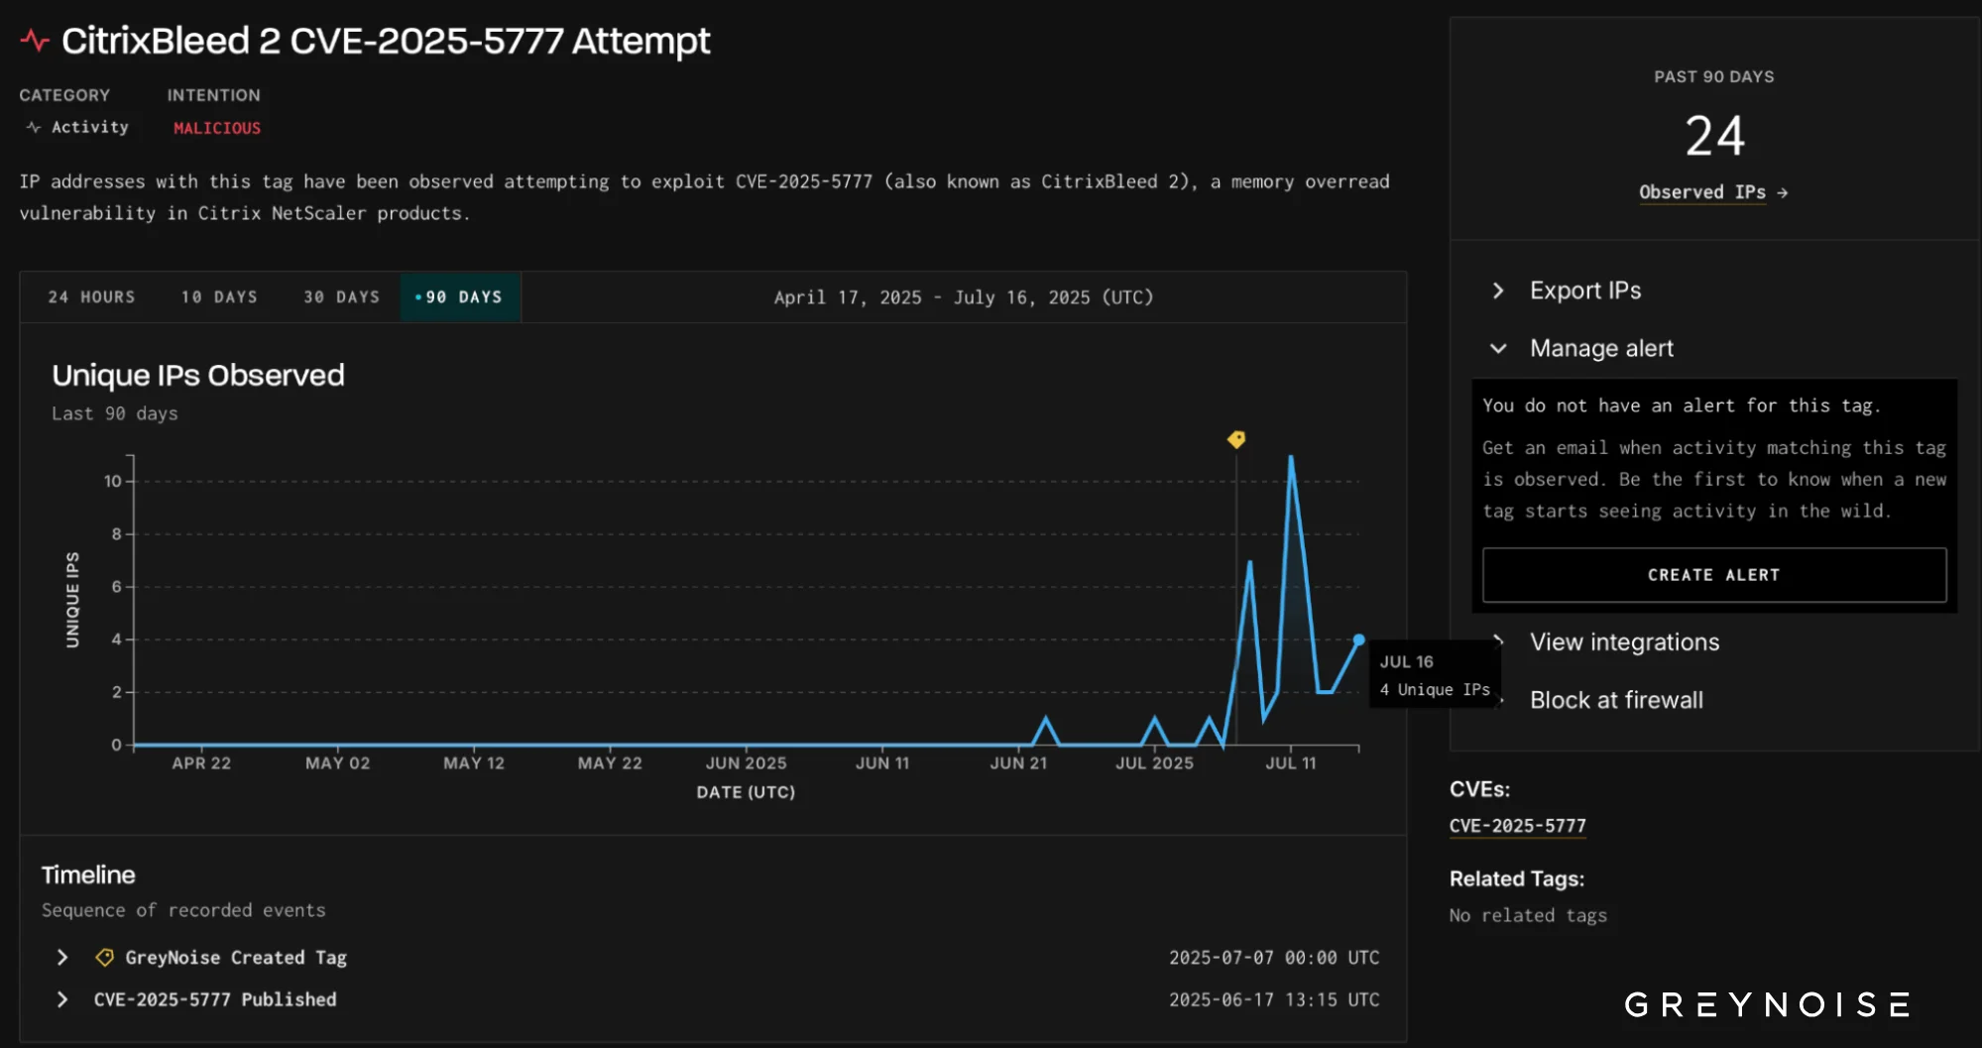Click the GreyNoise logo
Viewport: 1982px width, 1048px height.
click(x=1766, y=1004)
